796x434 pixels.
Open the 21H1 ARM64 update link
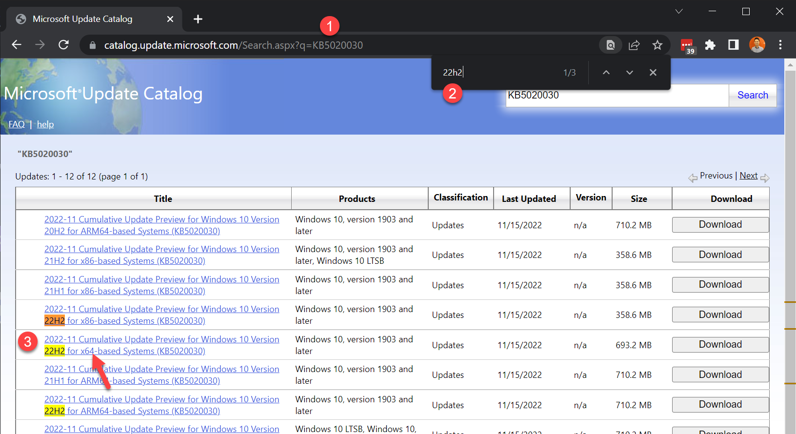162,375
